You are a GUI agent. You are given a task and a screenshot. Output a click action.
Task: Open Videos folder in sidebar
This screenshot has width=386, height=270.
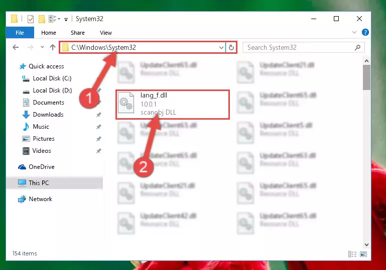[41, 151]
